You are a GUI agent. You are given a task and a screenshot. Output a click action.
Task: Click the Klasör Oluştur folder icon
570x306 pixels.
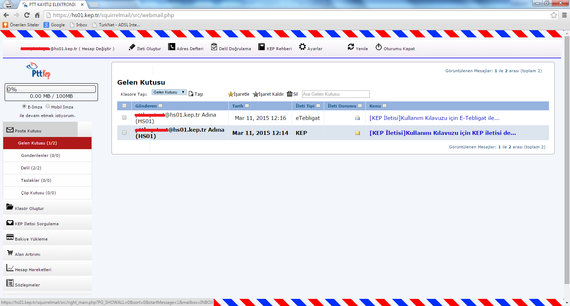(x=10, y=207)
